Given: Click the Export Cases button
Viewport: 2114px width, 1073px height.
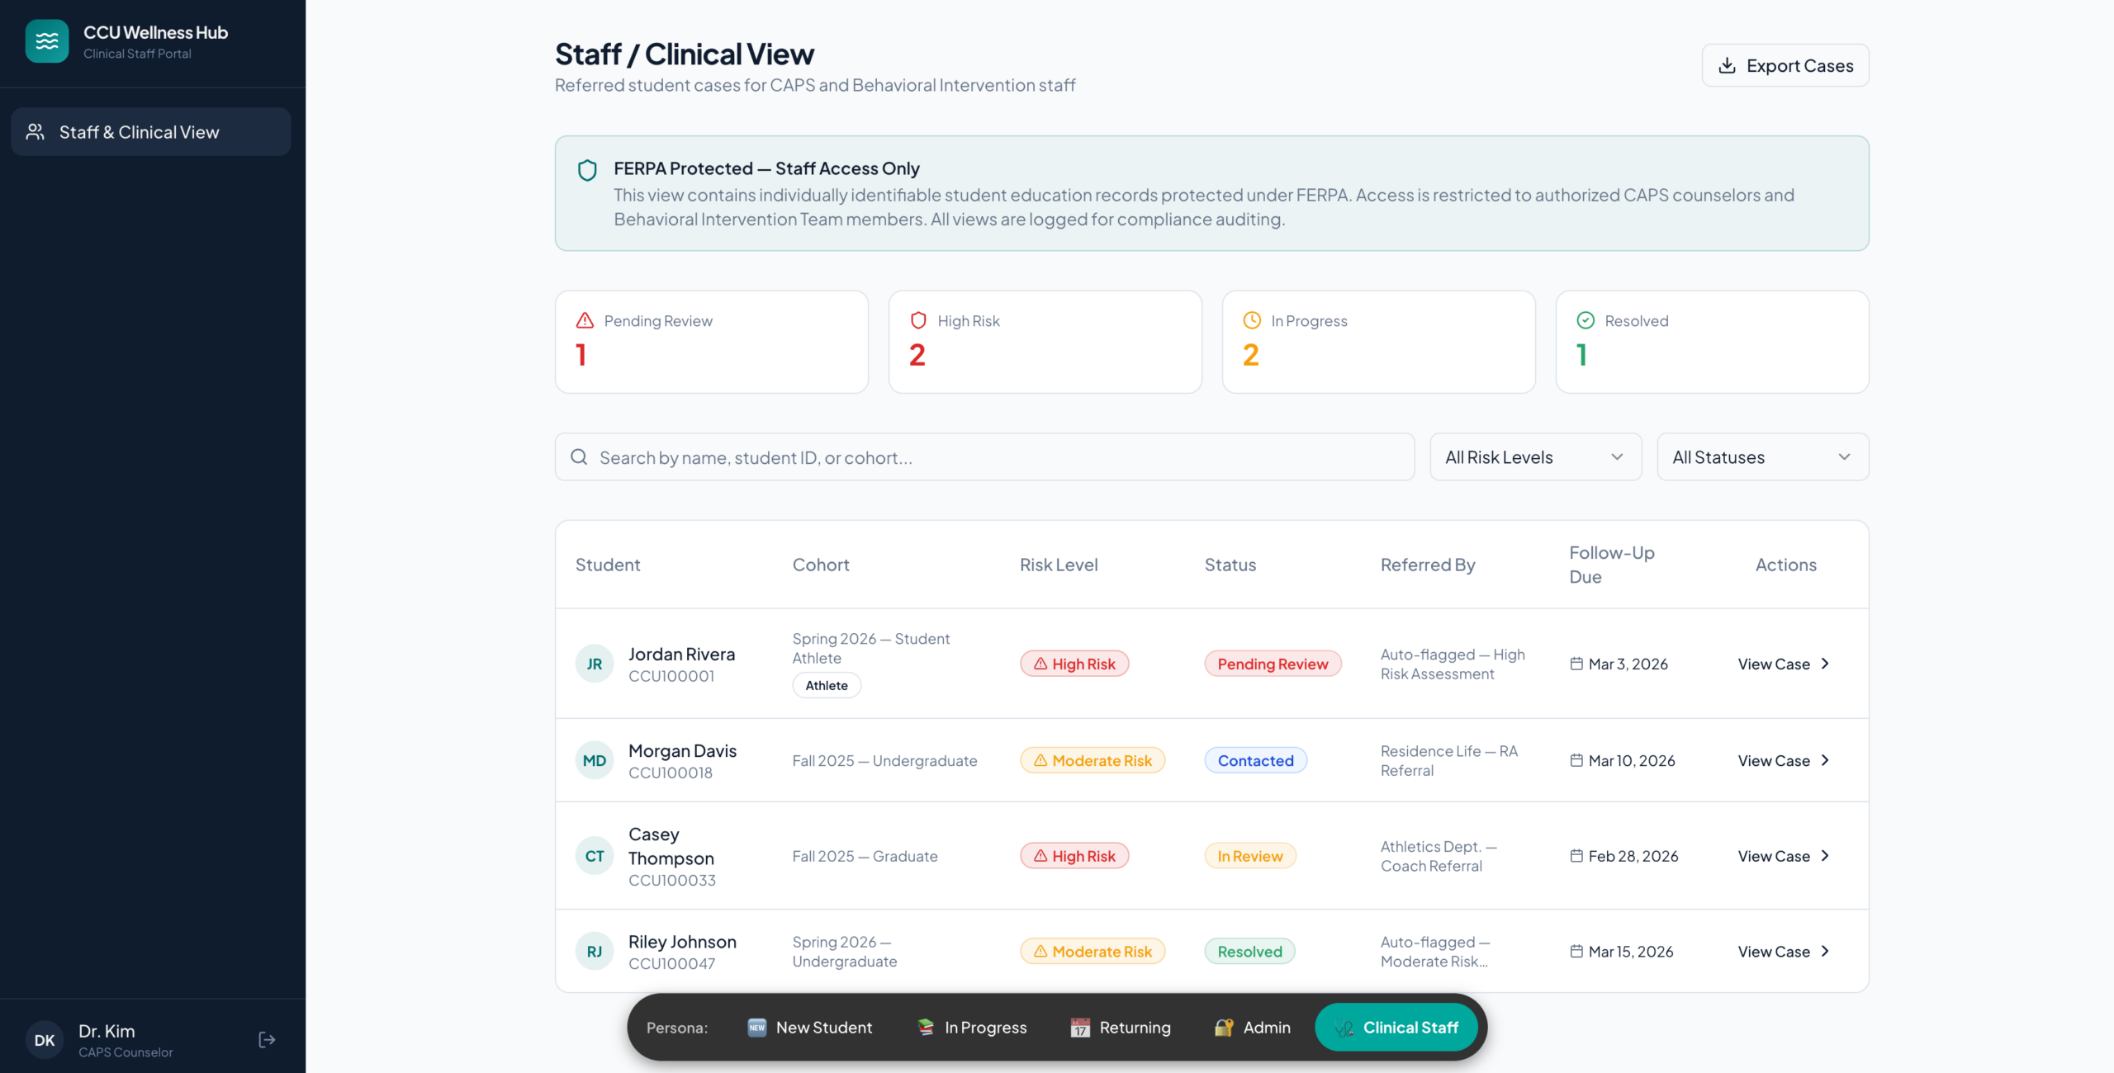Looking at the screenshot, I should point(1785,66).
